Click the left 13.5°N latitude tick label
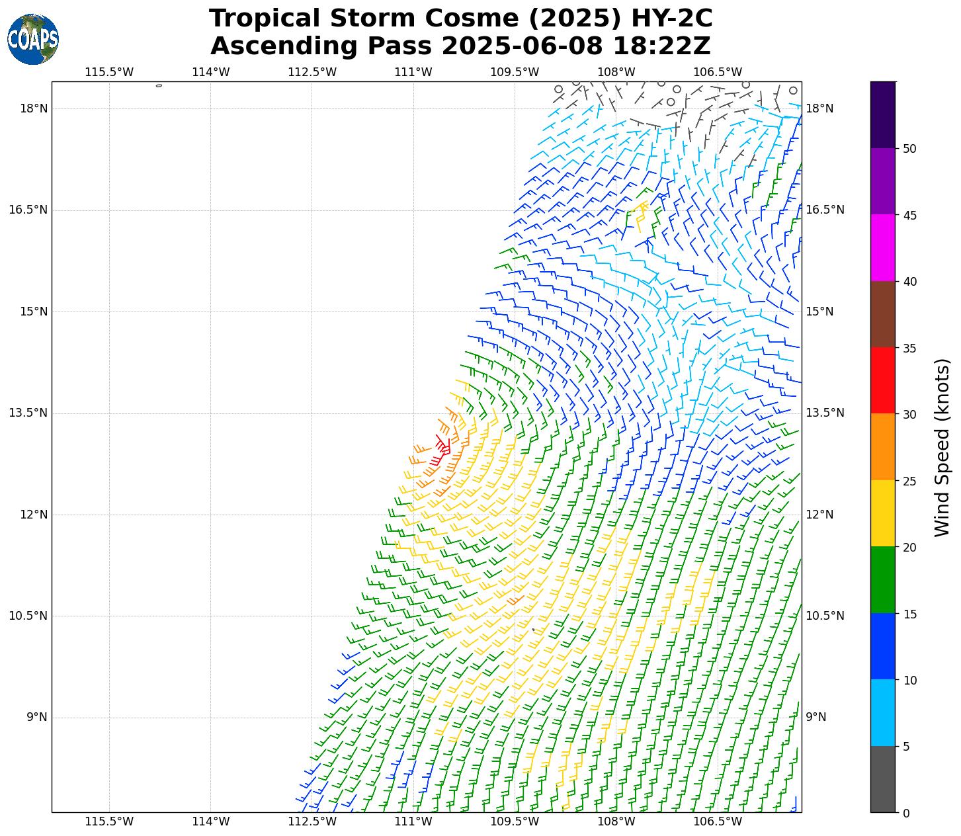The height and width of the screenshot is (836, 961). (28, 413)
